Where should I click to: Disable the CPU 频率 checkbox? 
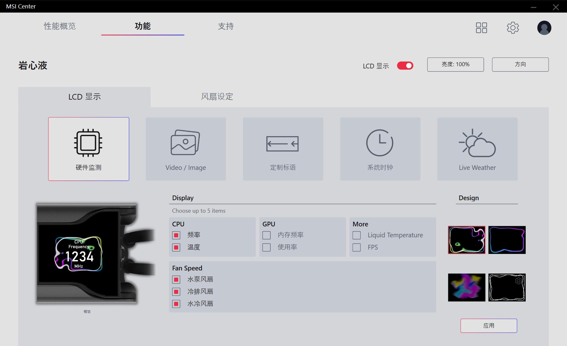176,235
